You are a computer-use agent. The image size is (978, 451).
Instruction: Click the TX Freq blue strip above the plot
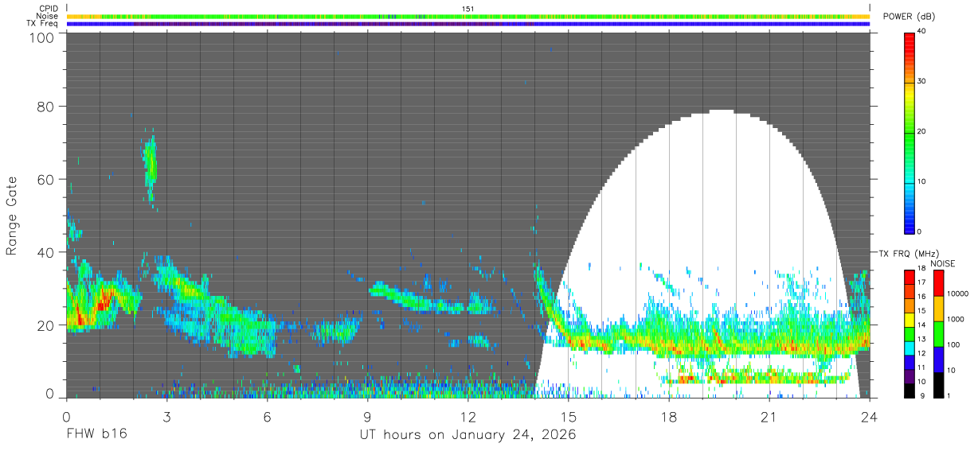[468, 24]
